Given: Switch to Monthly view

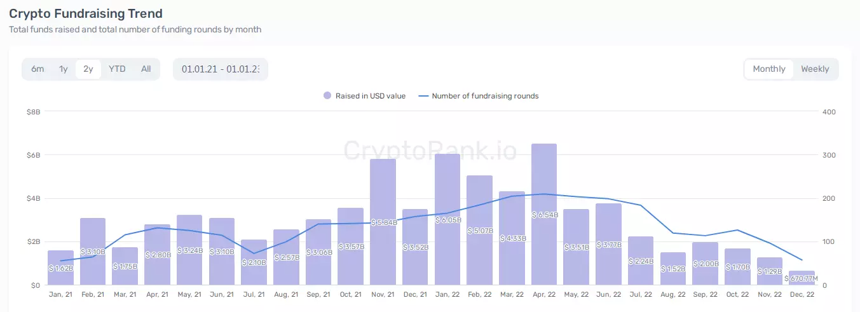Looking at the screenshot, I should pyautogui.click(x=769, y=69).
